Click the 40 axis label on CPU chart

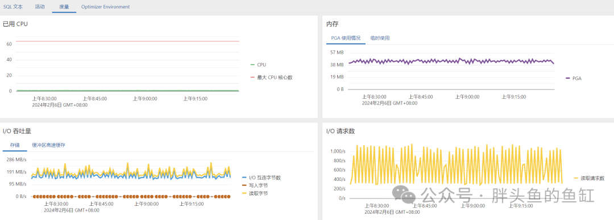click(x=9, y=60)
